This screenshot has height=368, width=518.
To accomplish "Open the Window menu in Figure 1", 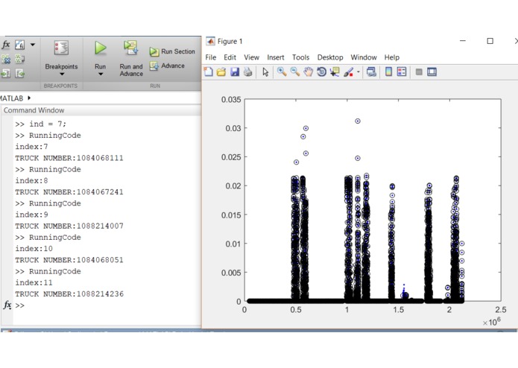I will click(364, 57).
